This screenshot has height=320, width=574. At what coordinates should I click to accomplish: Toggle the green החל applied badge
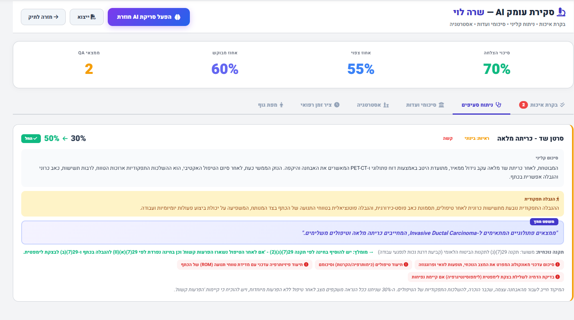click(31, 138)
